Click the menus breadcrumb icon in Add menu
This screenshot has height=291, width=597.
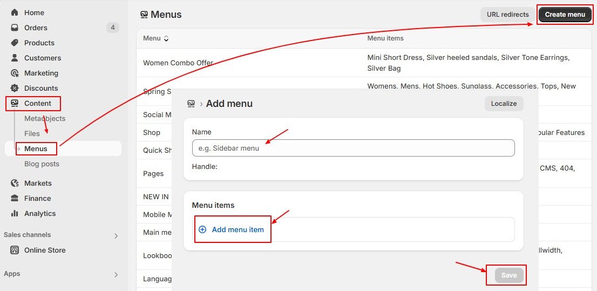(x=191, y=104)
